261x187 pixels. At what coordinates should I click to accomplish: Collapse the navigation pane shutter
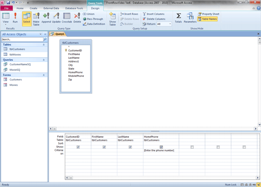coord(45,34)
